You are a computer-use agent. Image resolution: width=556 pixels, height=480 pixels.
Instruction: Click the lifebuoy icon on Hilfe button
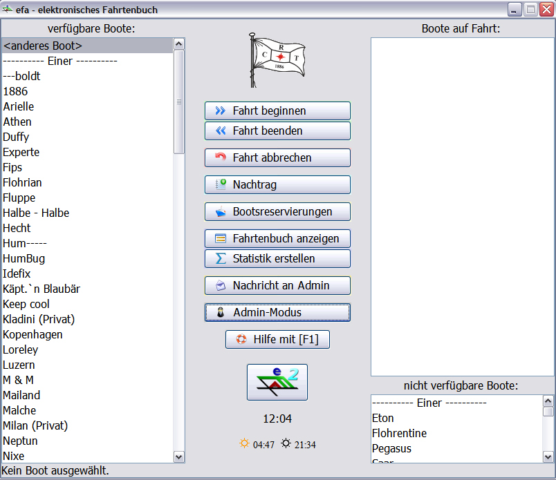pos(241,339)
